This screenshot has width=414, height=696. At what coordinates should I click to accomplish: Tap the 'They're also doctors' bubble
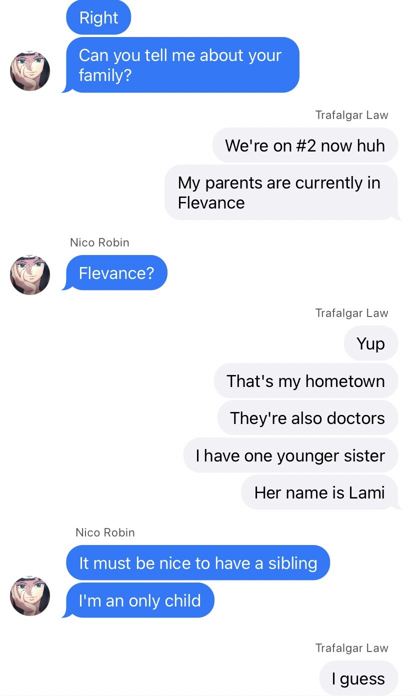307,418
